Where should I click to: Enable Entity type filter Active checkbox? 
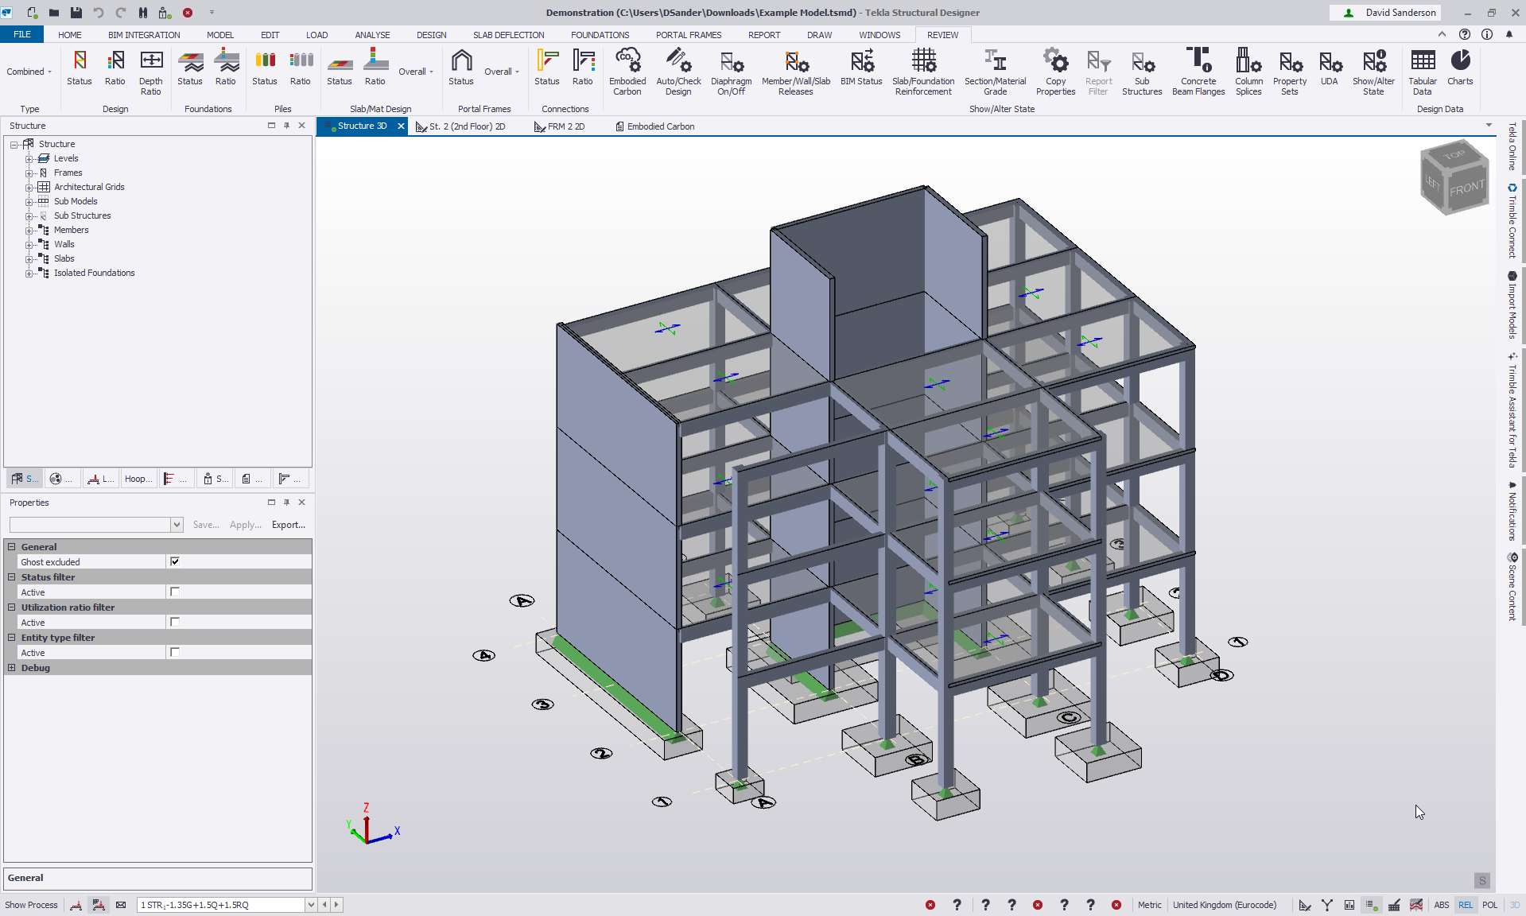point(175,652)
